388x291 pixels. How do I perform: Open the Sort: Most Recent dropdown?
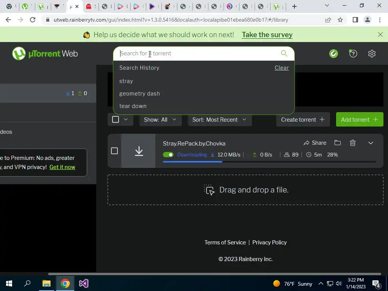220,119
